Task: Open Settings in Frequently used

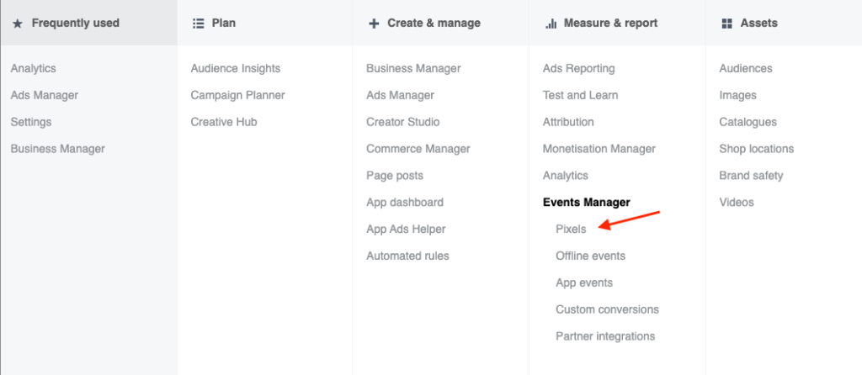Action: coord(31,122)
